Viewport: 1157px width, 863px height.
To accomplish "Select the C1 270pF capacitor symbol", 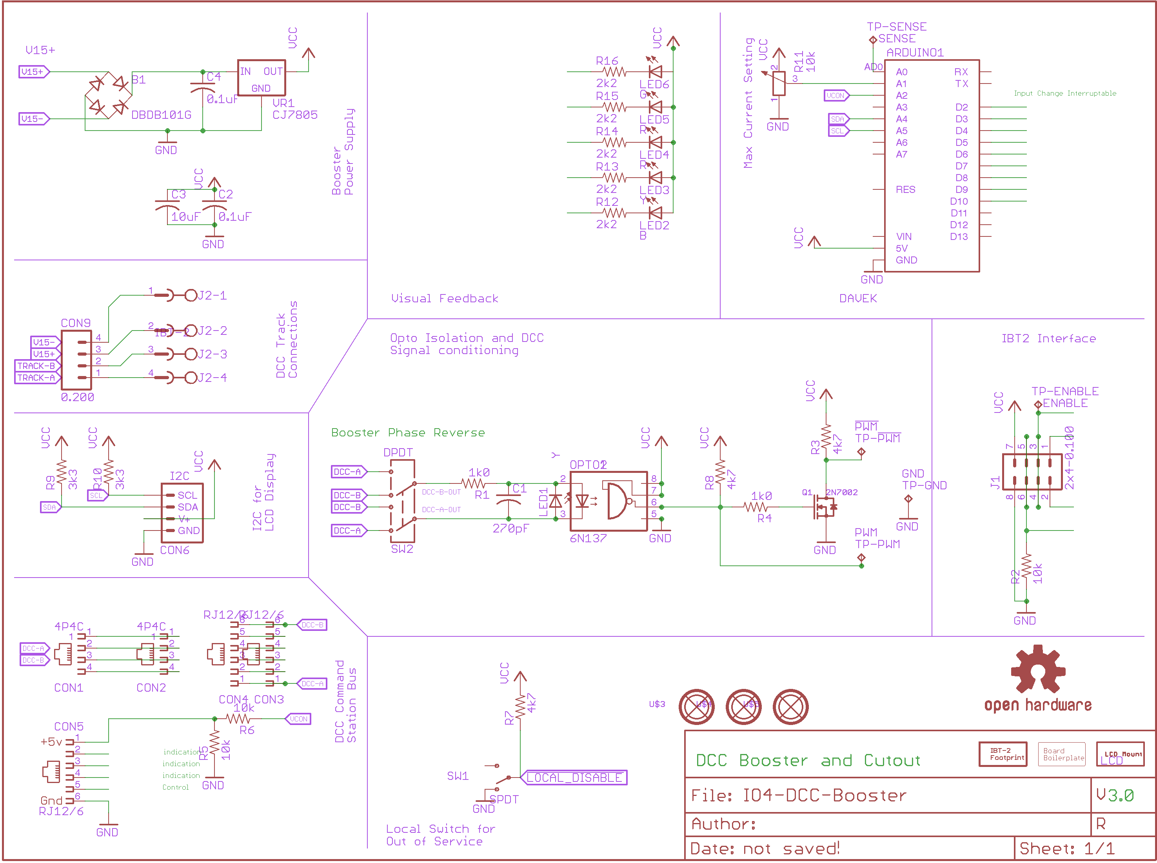I will pos(508,500).
